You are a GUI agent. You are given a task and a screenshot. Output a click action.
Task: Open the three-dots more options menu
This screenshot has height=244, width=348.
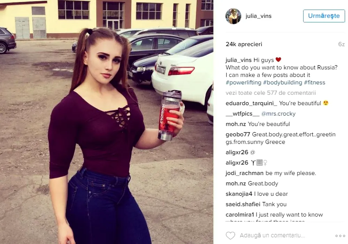[340, 236]
